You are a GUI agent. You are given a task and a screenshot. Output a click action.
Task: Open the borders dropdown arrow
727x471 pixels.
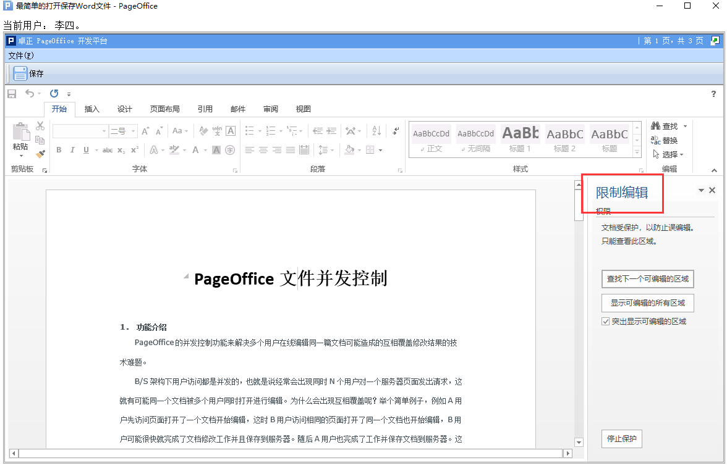pos(380,150)
